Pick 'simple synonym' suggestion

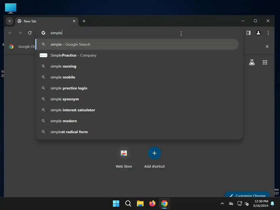pos(137,99)
